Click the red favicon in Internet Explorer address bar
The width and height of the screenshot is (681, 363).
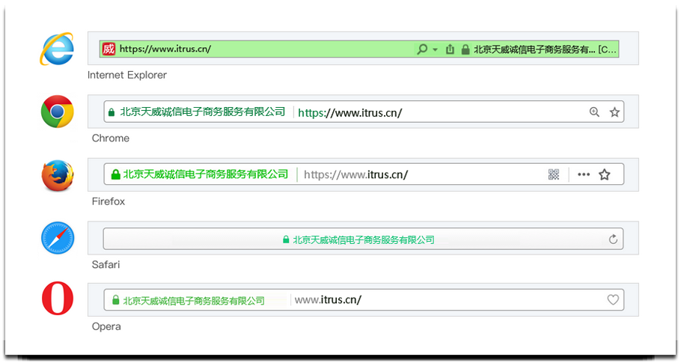(109, 49)
